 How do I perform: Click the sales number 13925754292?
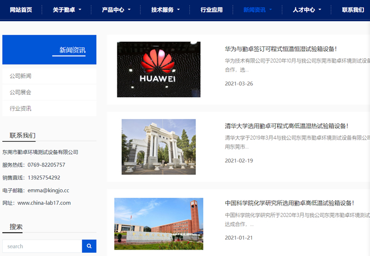tap(44, 178)
